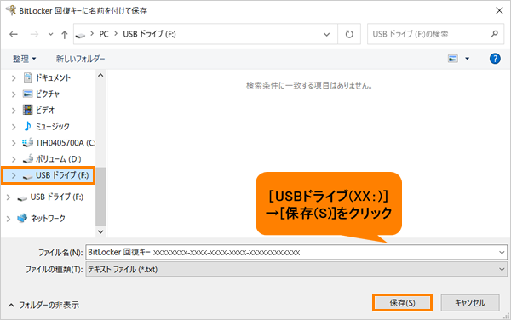
Task: Click the ピクチャ folder icon
Action: point(28,94)
